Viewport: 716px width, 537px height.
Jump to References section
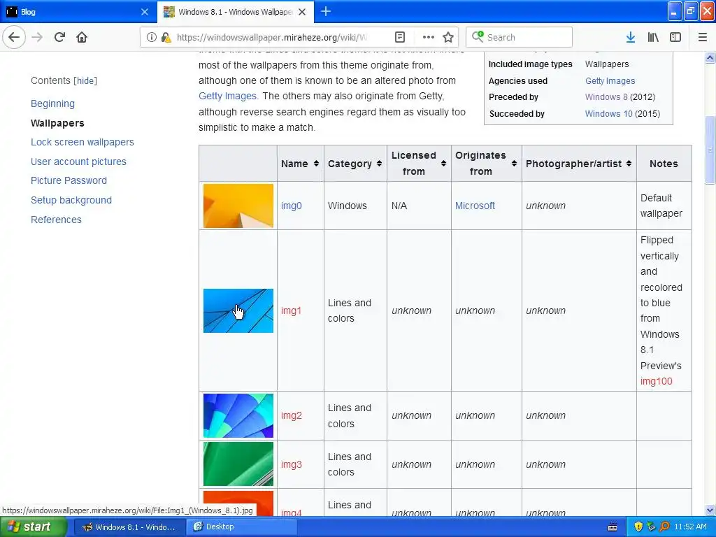coord(56,220)
